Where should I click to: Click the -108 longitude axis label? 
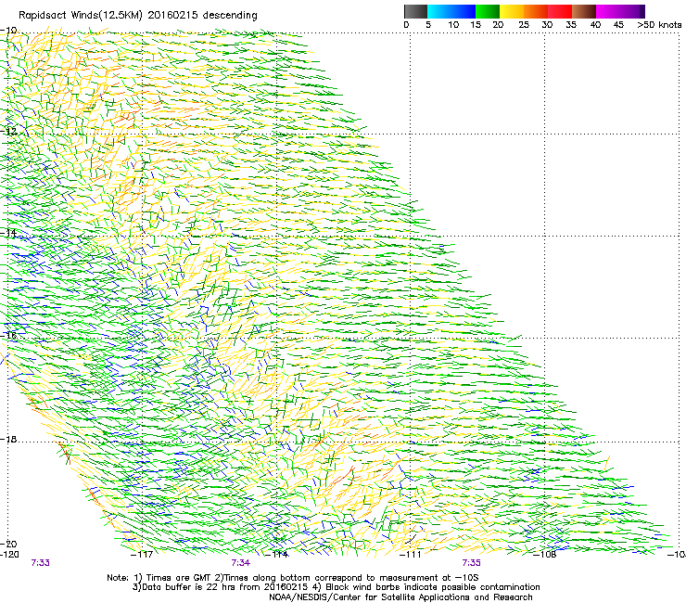point(545,555)
